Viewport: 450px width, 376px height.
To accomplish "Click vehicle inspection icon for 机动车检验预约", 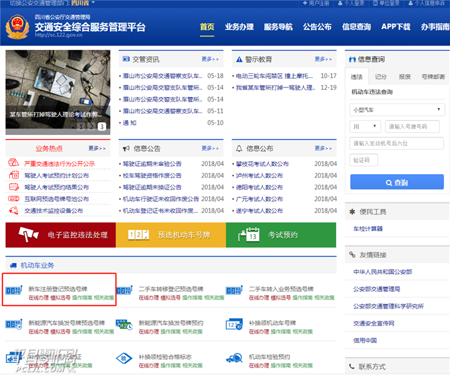I will (234, 358).
